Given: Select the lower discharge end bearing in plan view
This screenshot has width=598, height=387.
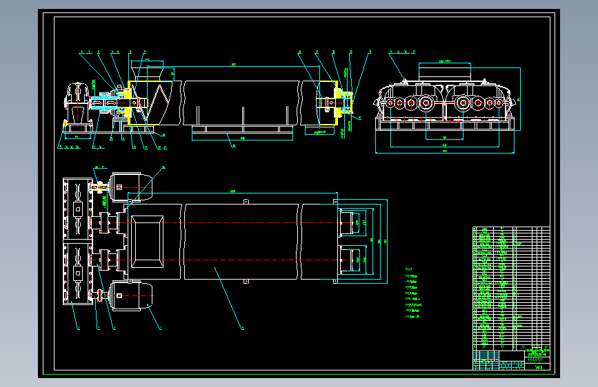Looking at the screenshot, I should (349, 260).
